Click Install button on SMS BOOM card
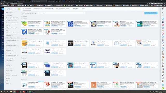The image size is (166, 93). tap(54, 53)
